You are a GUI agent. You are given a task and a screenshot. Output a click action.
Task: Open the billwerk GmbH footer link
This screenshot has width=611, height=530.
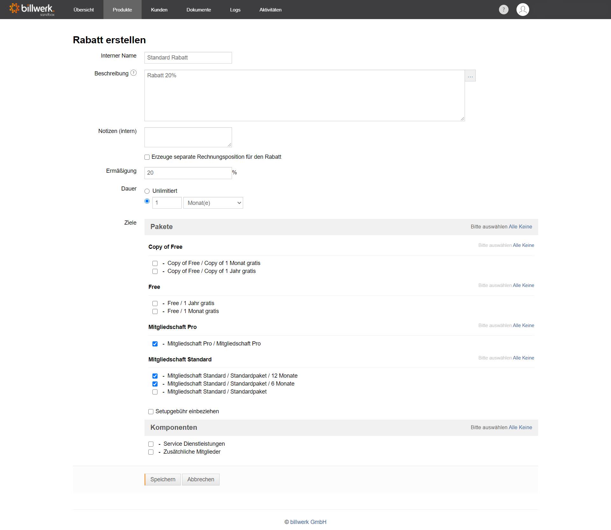(308, 522)
